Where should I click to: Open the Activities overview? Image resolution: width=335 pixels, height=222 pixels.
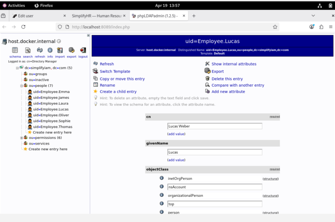click(14, 6)
